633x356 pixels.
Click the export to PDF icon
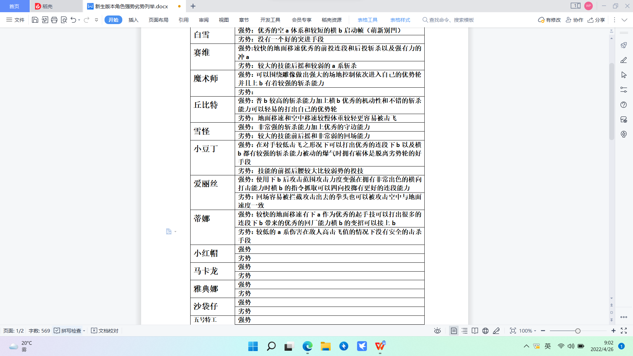(45, 20)
